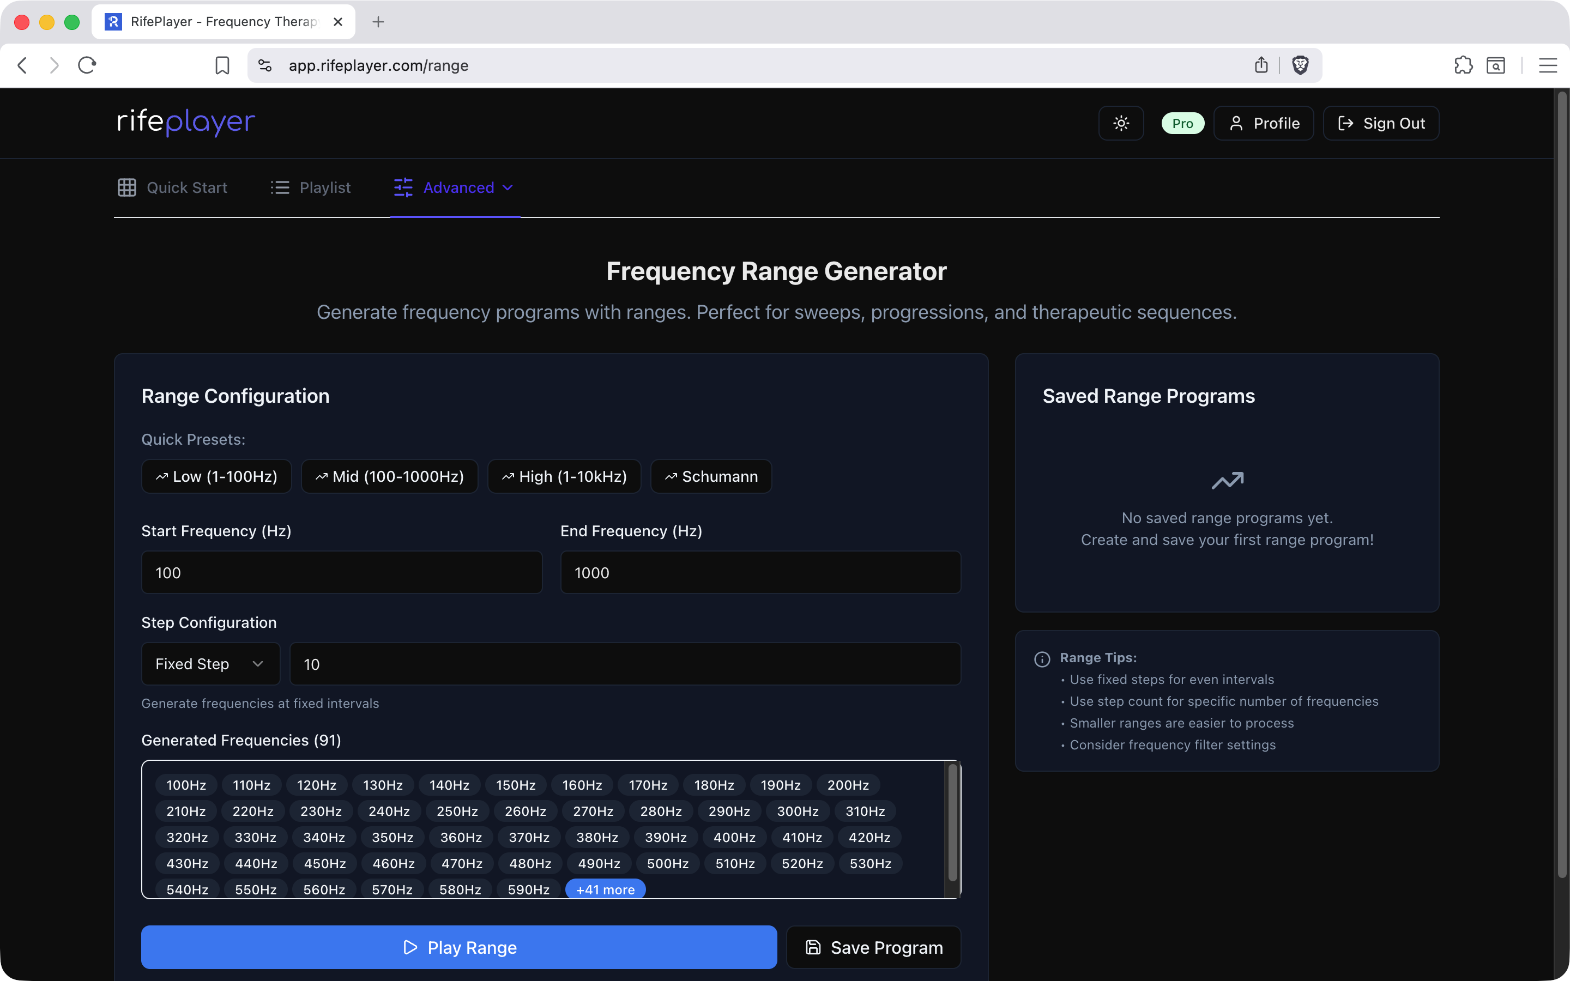Image resolution: width=1570 pixels, height=981 pixels.
Task: Expand the Advanced tab dropdown
Action: click(454, 187)
